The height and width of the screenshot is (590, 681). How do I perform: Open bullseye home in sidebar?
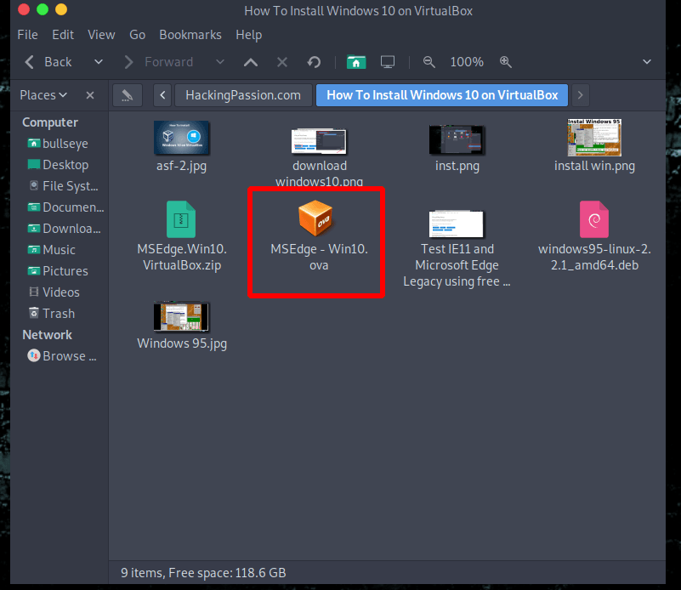click(58, 144)
